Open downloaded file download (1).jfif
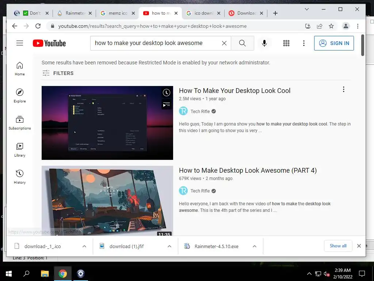Viewport: 374px width, 281px height. (126, 246)
